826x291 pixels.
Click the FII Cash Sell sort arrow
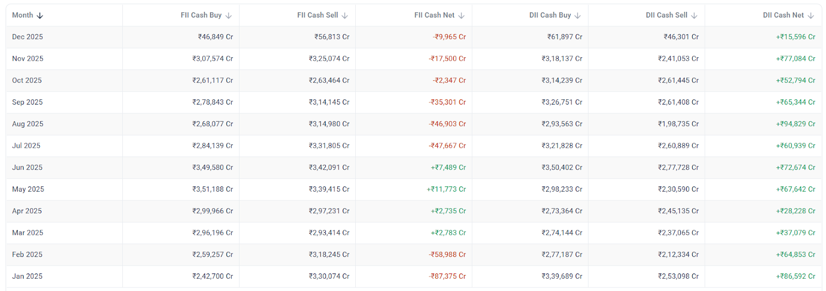(345, 15)
